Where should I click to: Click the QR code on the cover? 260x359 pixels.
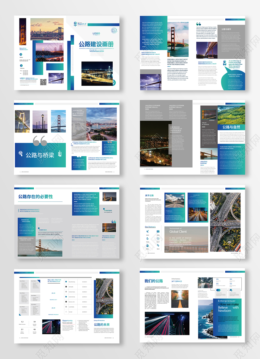click(43, 82)
